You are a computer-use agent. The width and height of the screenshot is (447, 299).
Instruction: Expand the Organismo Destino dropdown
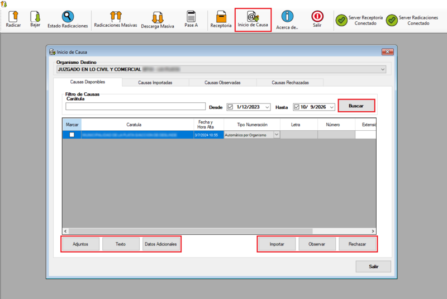(383, 69)
